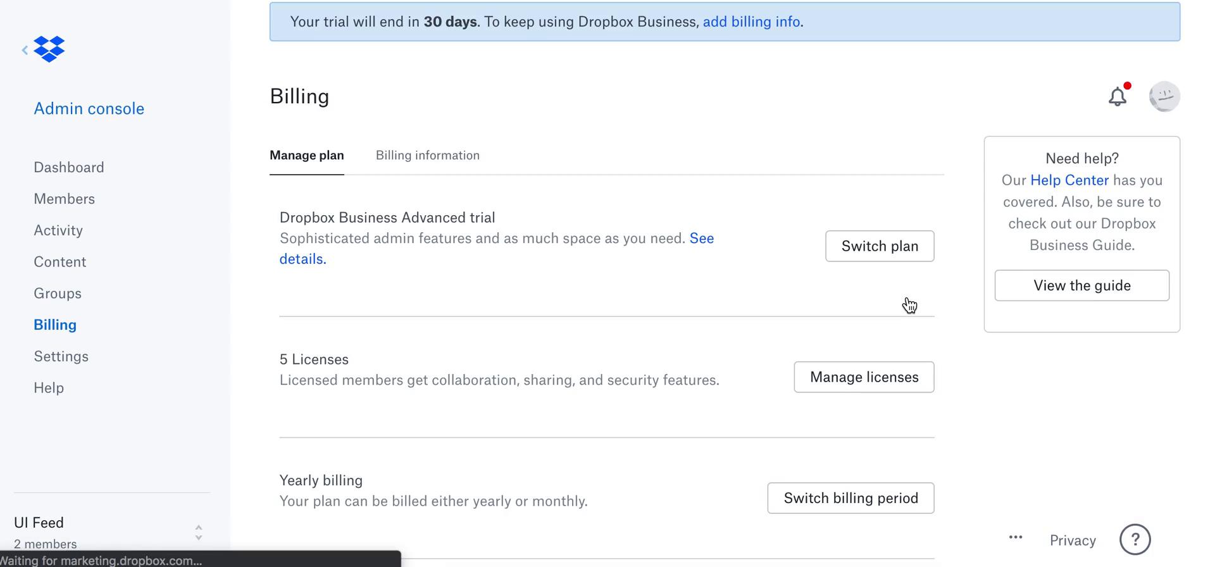Viewport: 1215px width, 567px height.
Task: Click the Manage licenses button
Action: pyautogui.click(x=864, y=377)
